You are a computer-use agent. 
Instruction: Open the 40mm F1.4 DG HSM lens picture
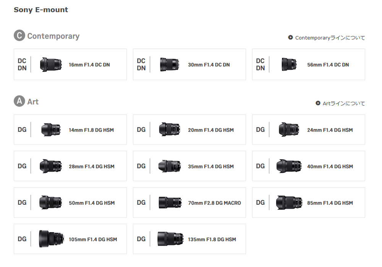point(289,166)
